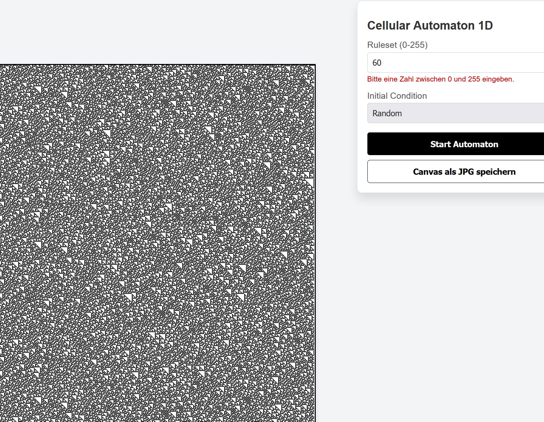Click empty gray background below control panel
The height and width of the screenshot is (422, 544).
point(448,292)
